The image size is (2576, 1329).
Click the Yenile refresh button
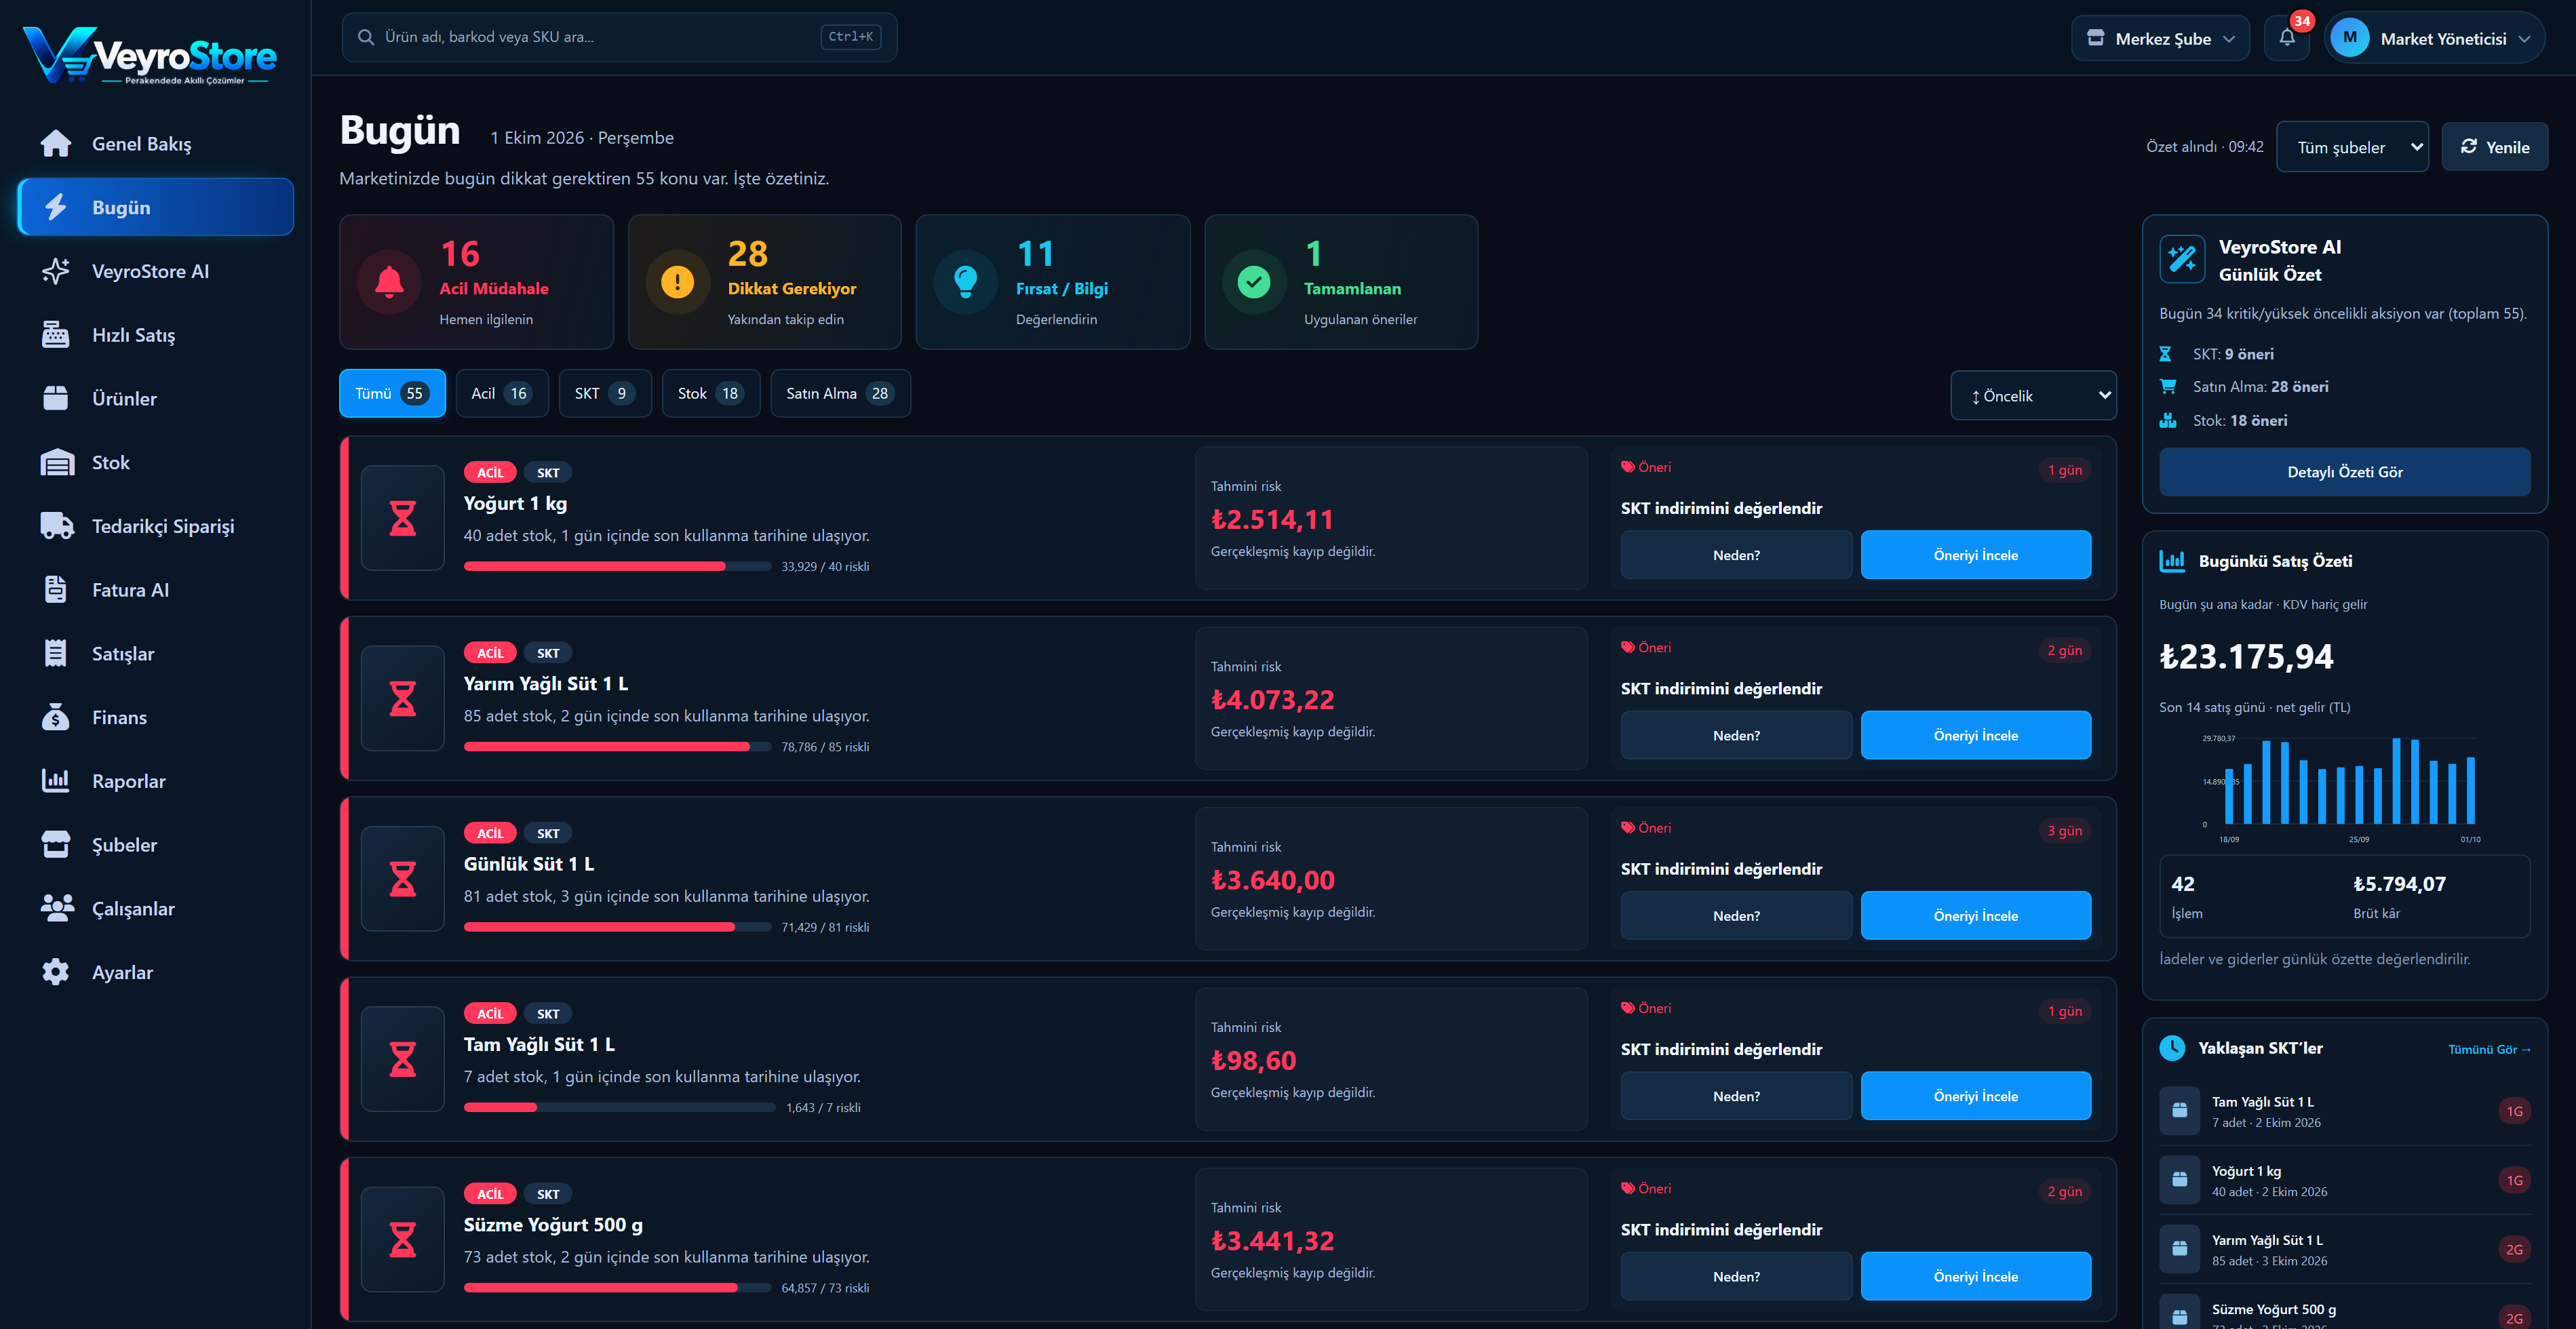[2494, 147]
